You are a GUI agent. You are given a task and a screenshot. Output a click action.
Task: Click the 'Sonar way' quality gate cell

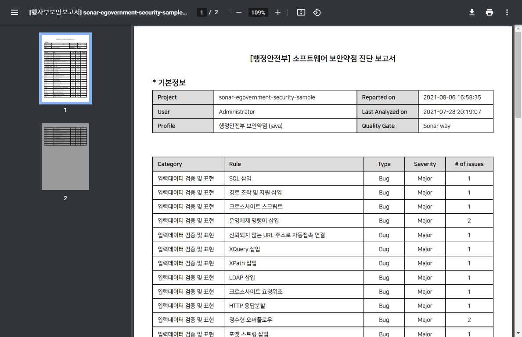456,126
